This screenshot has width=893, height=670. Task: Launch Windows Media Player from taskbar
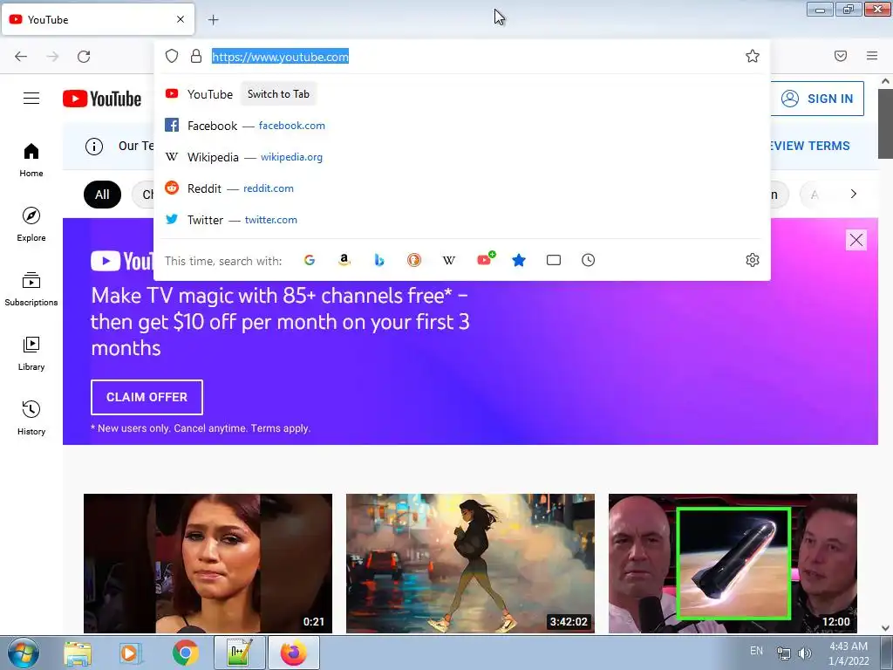[130, 653]
